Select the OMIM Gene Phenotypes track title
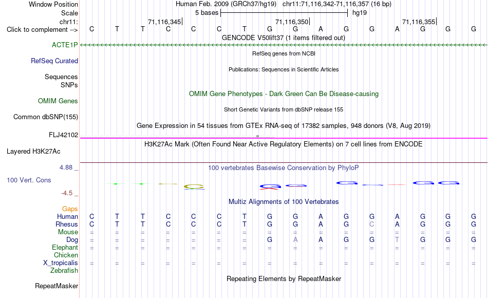 point(284,94)
